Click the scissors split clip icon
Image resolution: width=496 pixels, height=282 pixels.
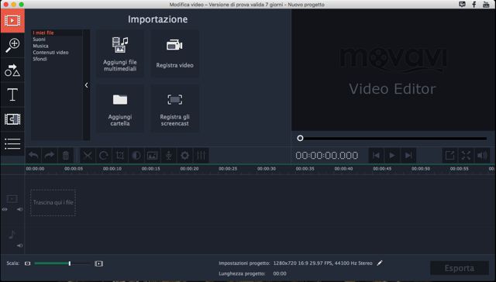point(88,156)
